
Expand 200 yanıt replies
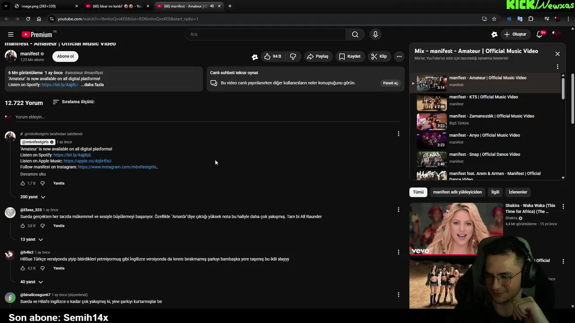pyautogui.click(x=33, y=197)
